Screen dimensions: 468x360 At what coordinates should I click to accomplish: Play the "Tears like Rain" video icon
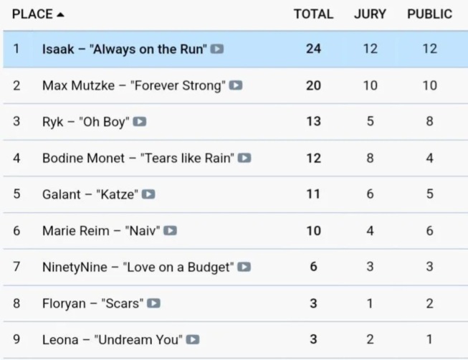pos(244,158)
